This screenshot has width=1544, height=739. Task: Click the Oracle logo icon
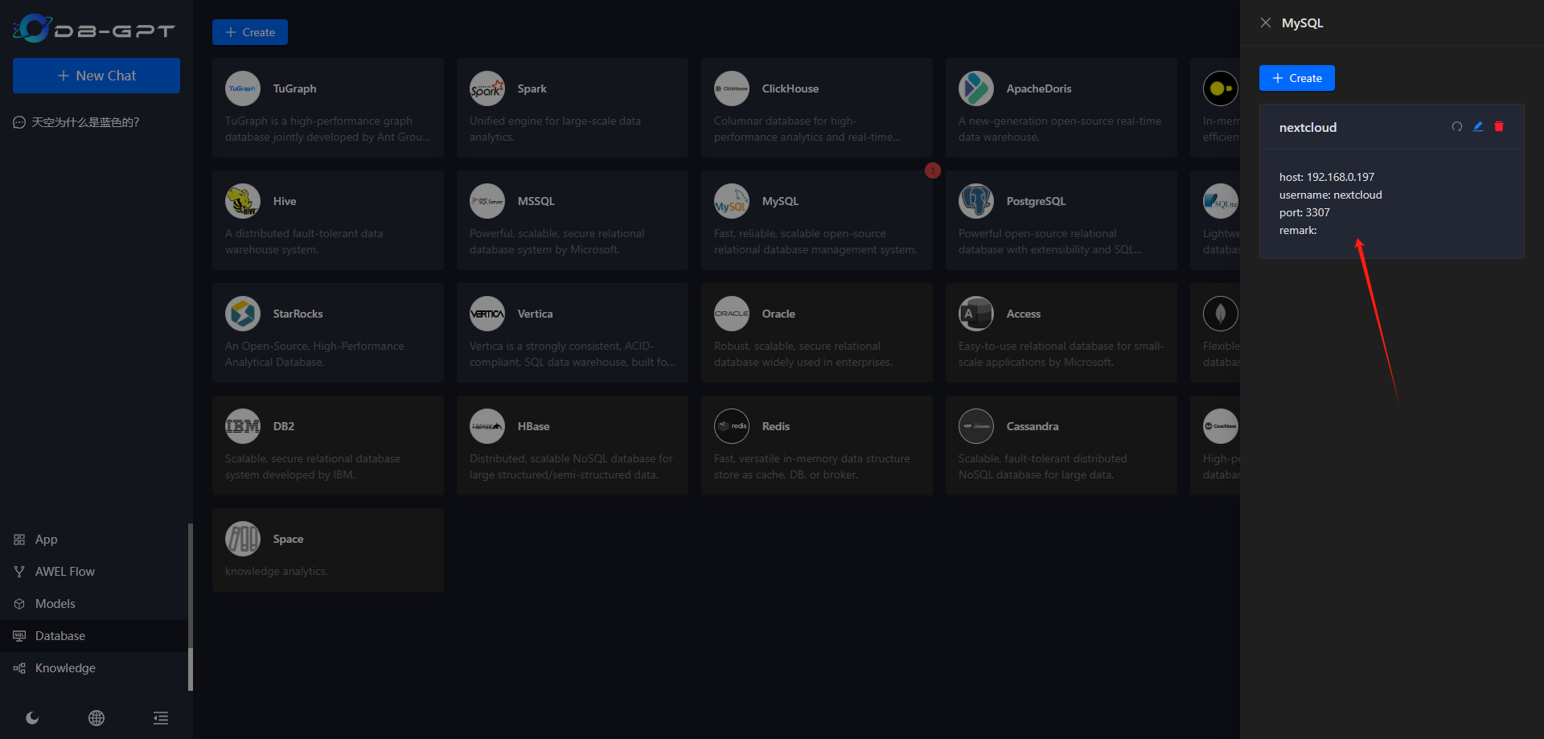pos(732,314)
